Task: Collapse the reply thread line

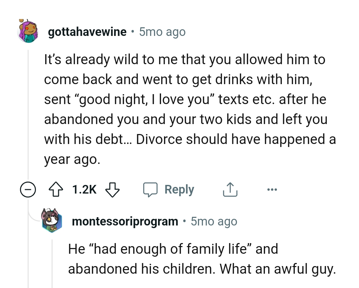Action: click(27, 116)
